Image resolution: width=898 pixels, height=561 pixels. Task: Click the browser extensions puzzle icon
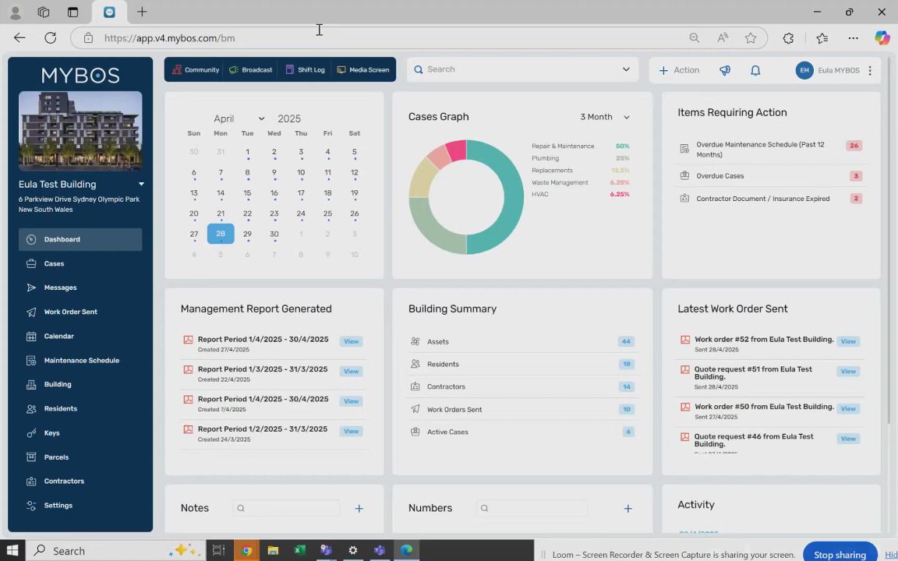pyautogui.click(x=788, y=38)
